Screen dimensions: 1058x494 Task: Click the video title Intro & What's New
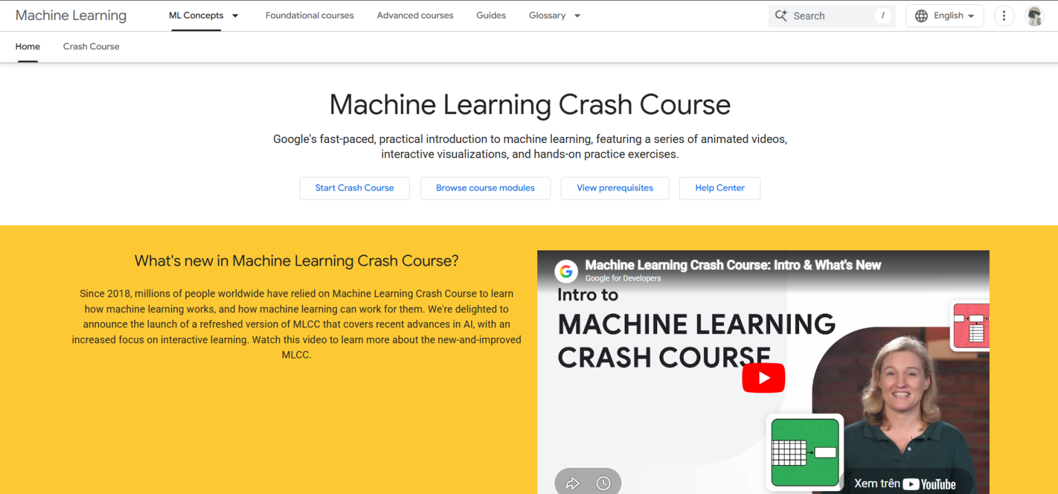(x=733, y=265)
